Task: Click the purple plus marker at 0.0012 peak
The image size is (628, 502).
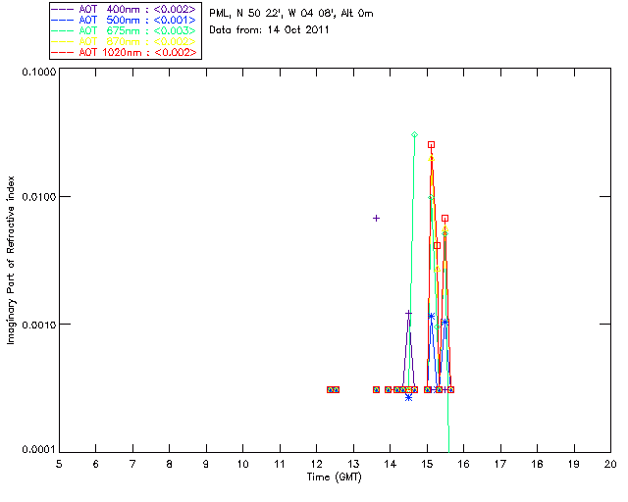Action: coord(408,313)
